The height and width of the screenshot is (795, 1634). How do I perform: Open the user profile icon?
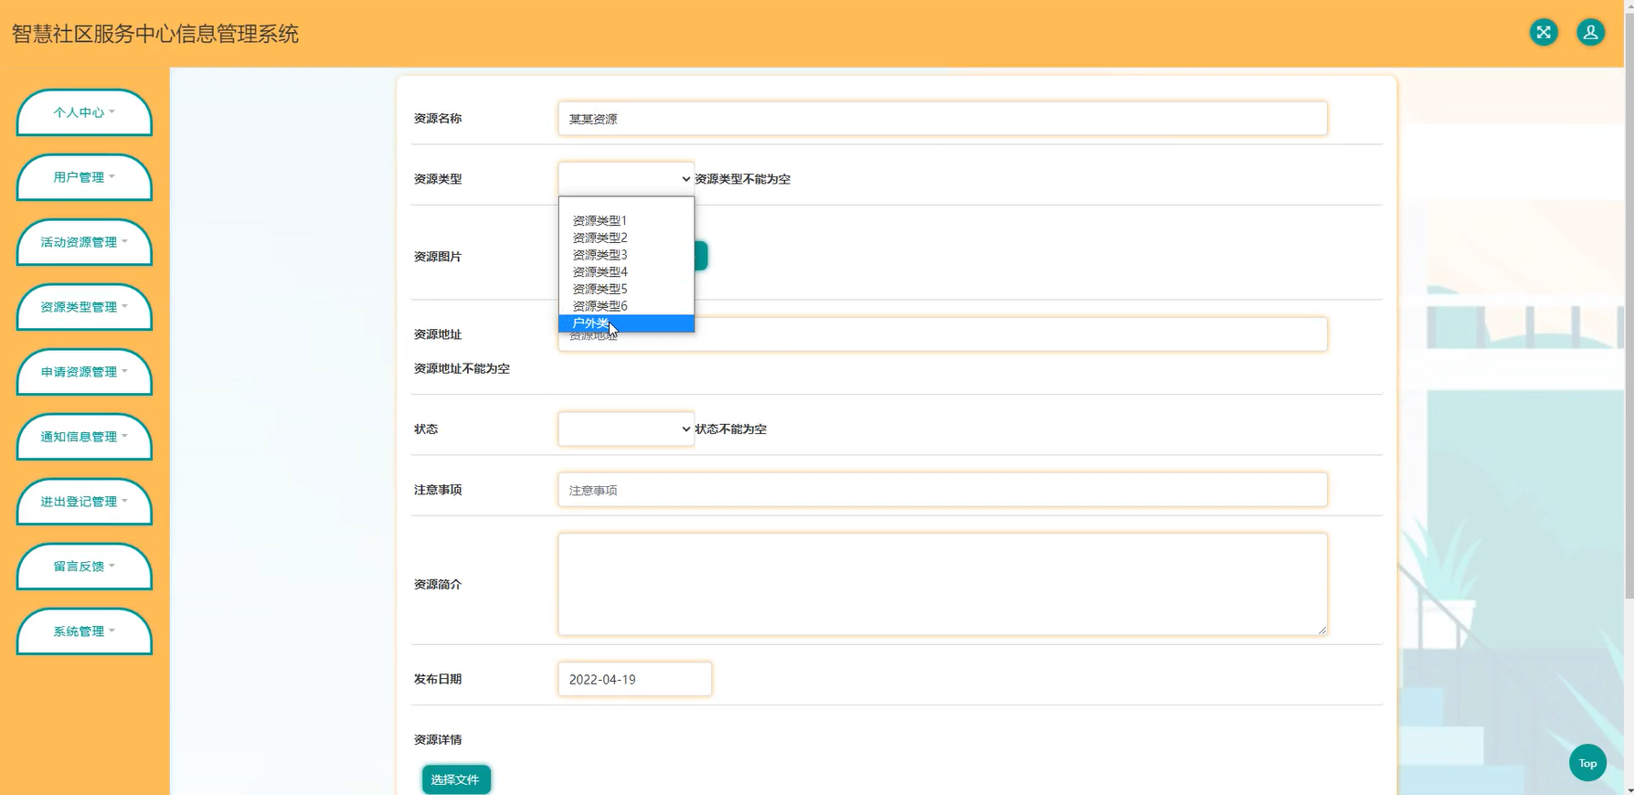tap(1590, 33)
